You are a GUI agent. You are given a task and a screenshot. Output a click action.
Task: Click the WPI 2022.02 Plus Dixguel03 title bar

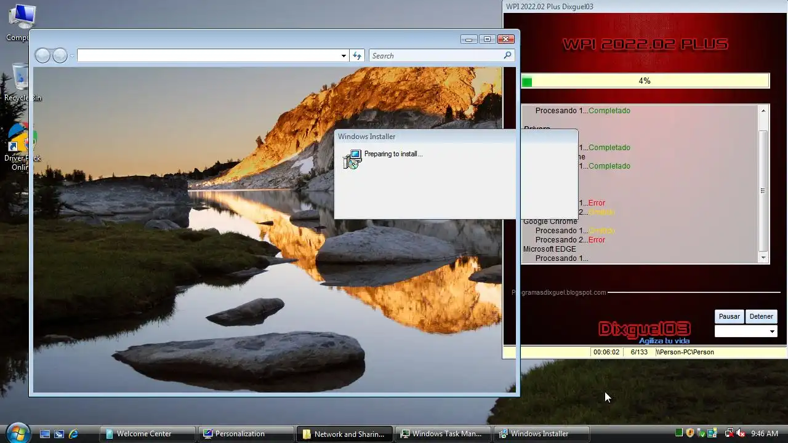coord(645,7)
